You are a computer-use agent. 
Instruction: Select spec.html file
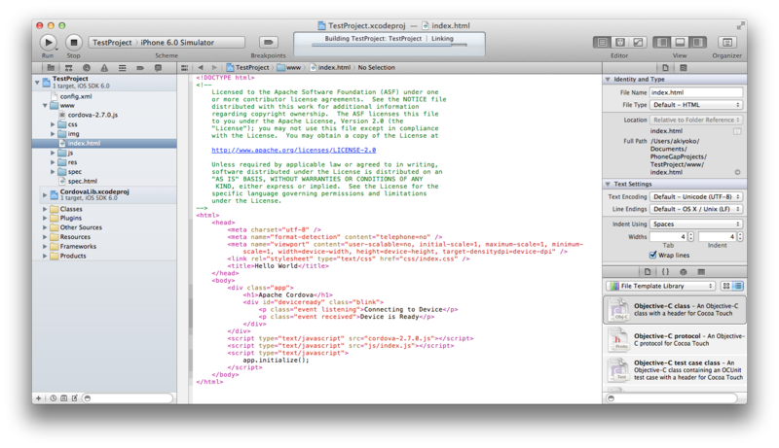coord(83,182)
